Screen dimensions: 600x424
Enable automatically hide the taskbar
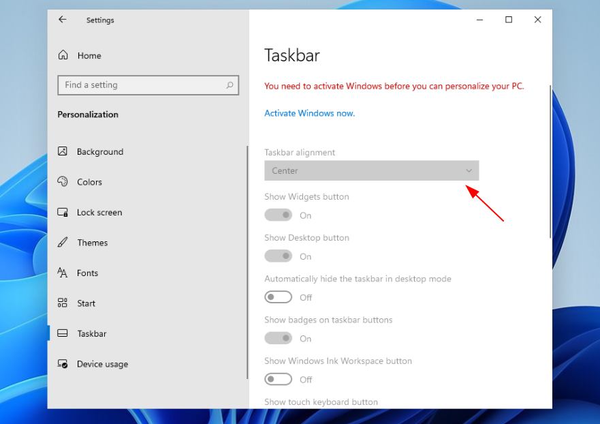pyautogui.click(x=278, y=297)
